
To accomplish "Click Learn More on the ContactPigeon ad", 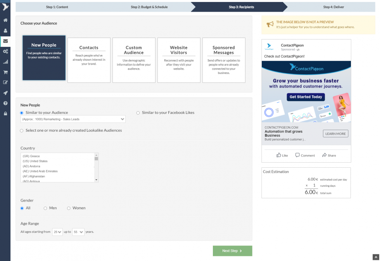I will click(335, 133).
